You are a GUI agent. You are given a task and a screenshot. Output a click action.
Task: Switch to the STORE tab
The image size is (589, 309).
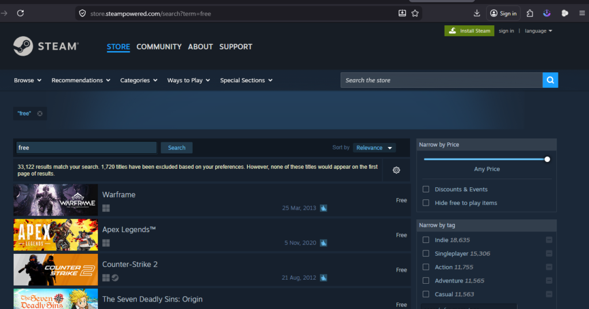click(x=118, y=47)
